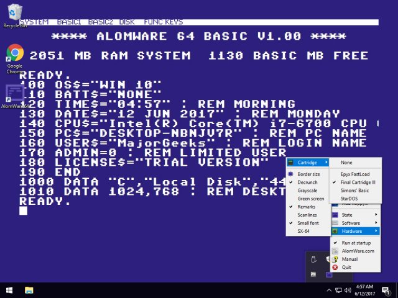Image resolution: width=398 pixels, height=298 pixels.
Task: Click the VMware tray icon
Action: pyautogui.click(x=313, y=274)
